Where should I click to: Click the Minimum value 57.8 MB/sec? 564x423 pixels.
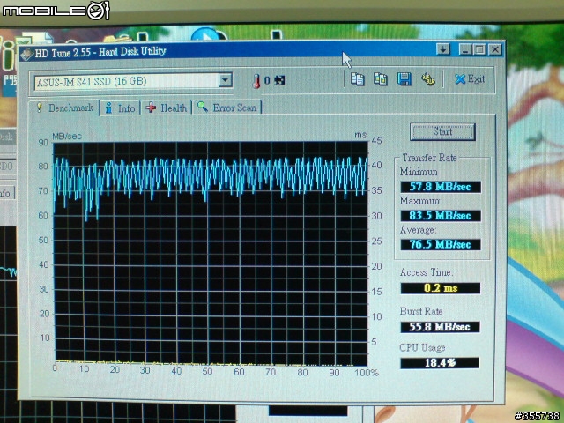(x=441, y=187)
